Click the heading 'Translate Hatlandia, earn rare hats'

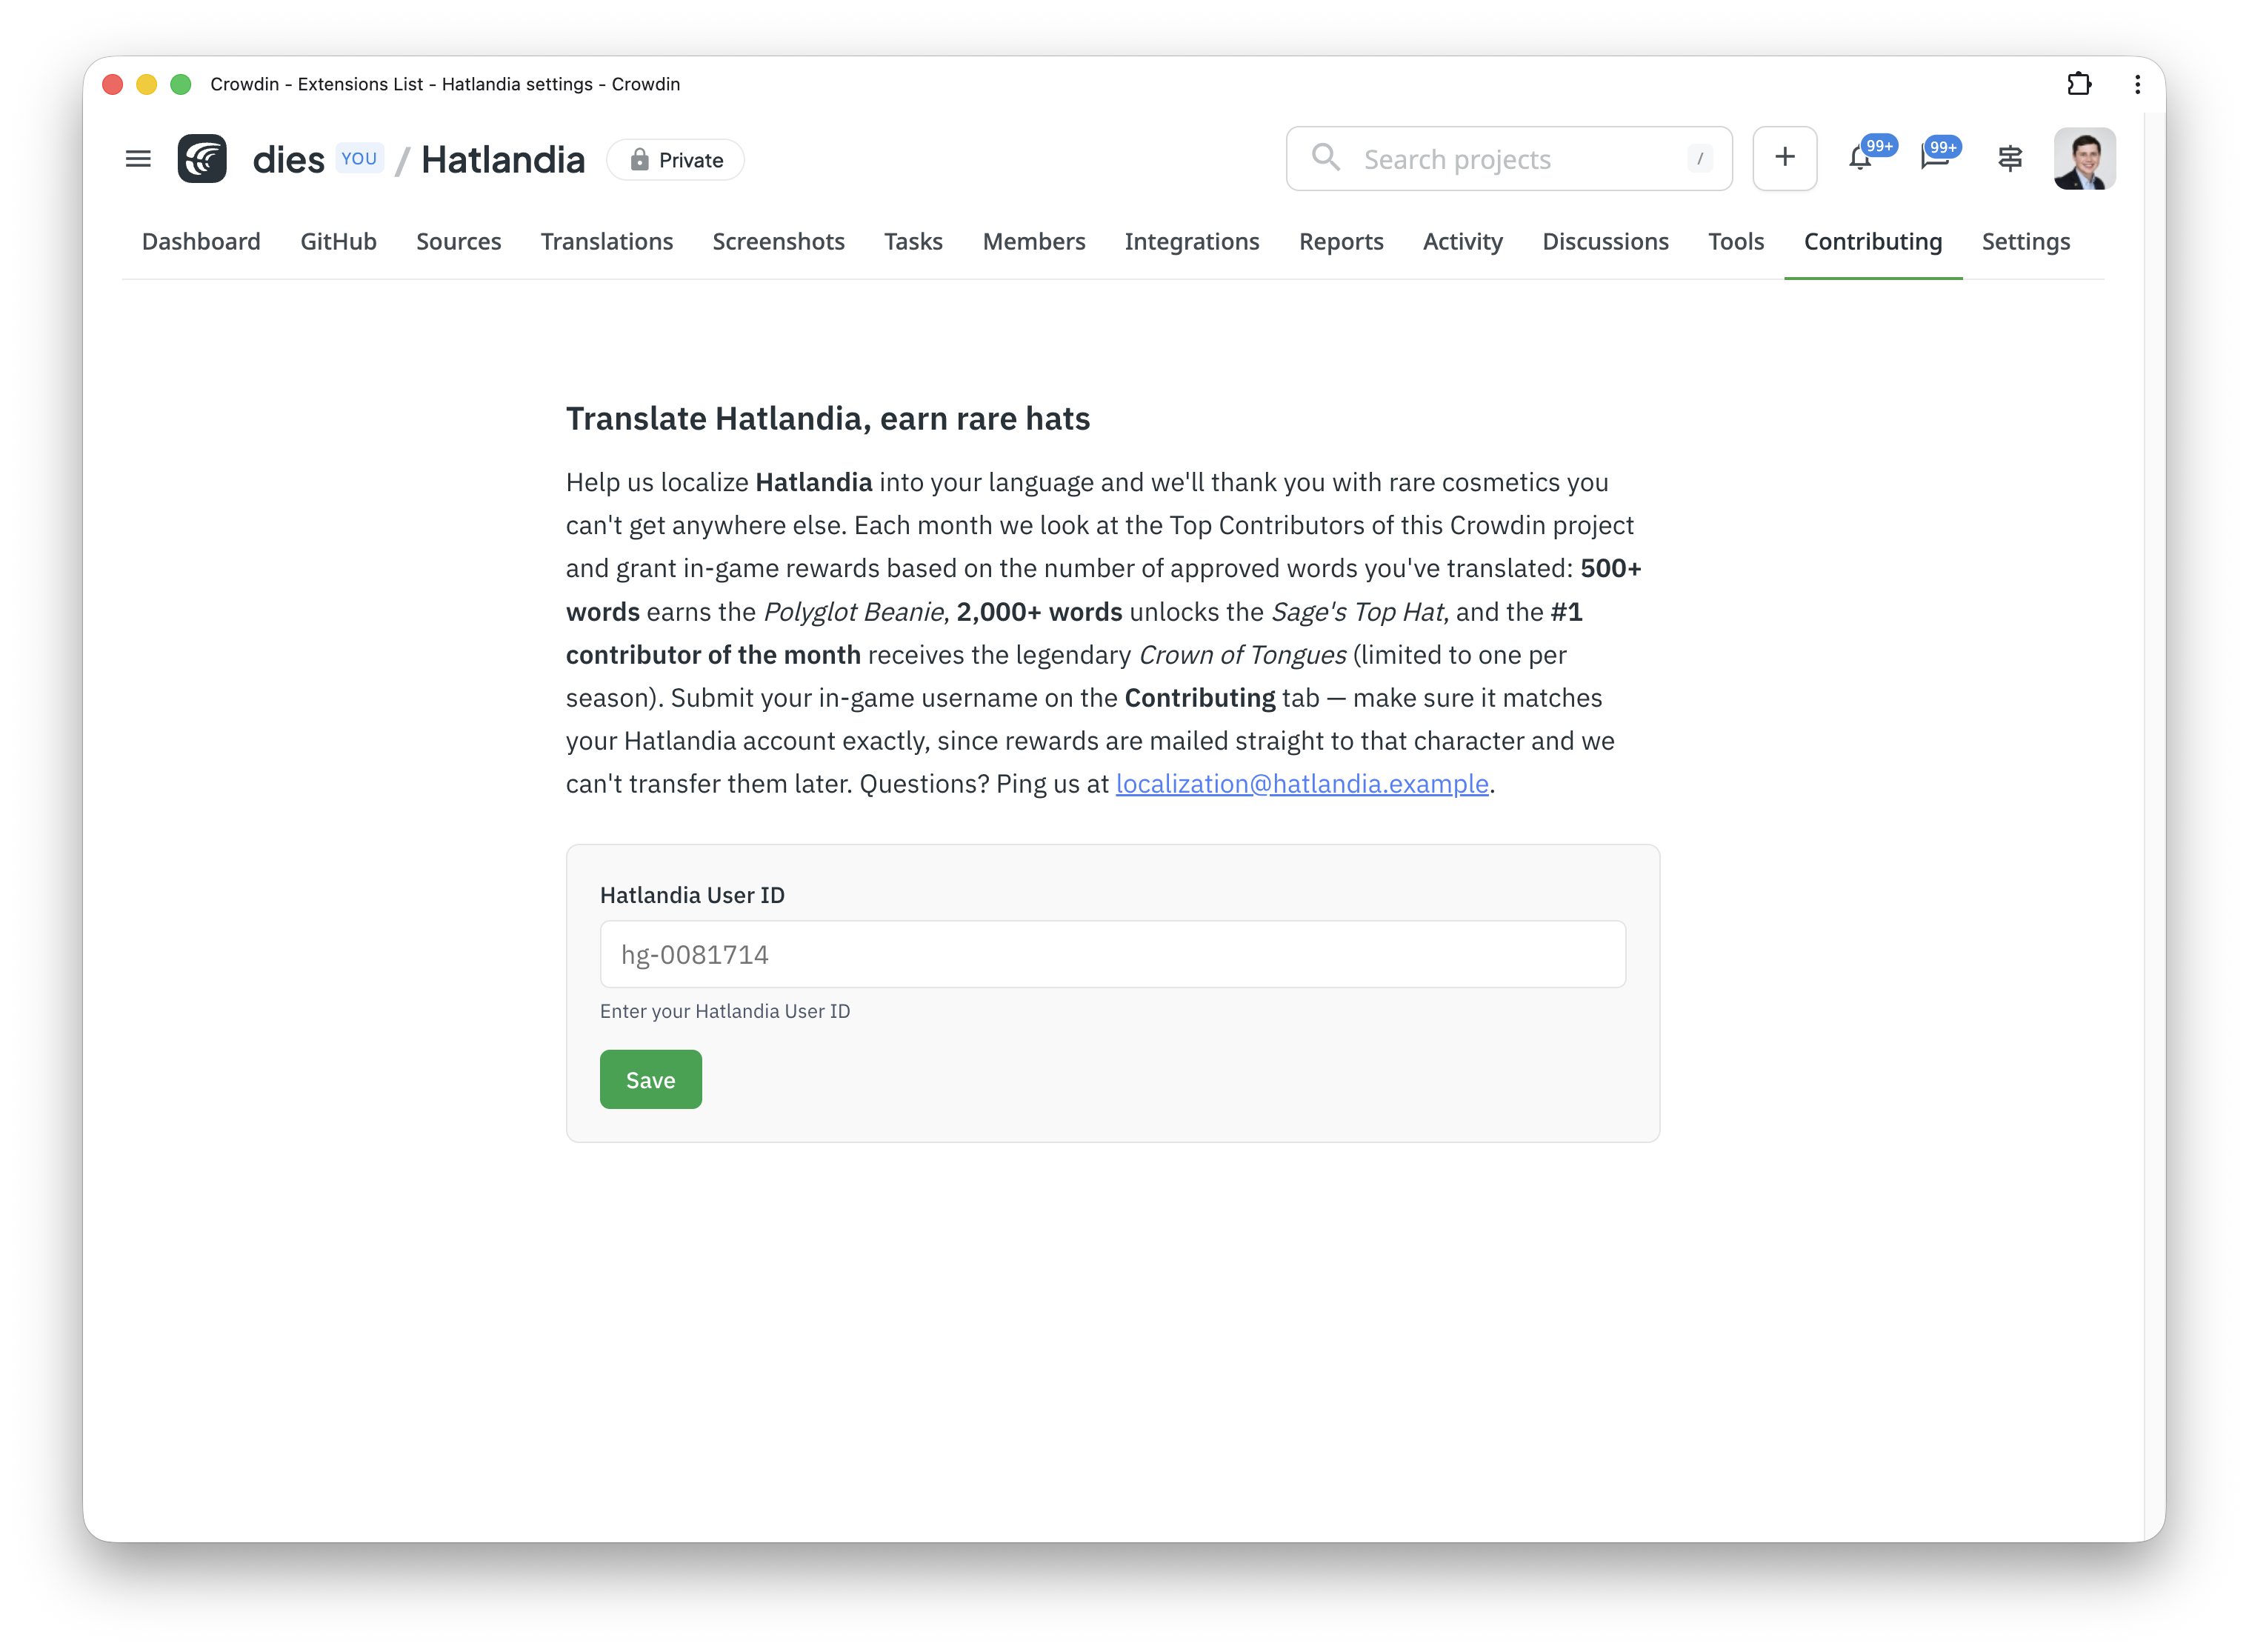[828, 418]
